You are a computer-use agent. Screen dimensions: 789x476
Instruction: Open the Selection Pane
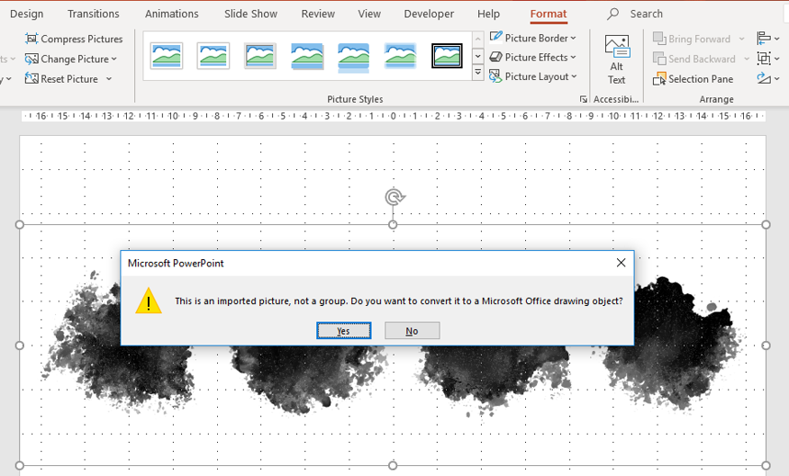click(x=693, y=79)
